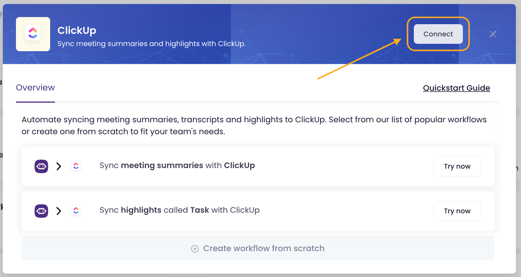Open the Quickstart Guide link
Screen dimensions: 521x277
[x=456, y=88]
